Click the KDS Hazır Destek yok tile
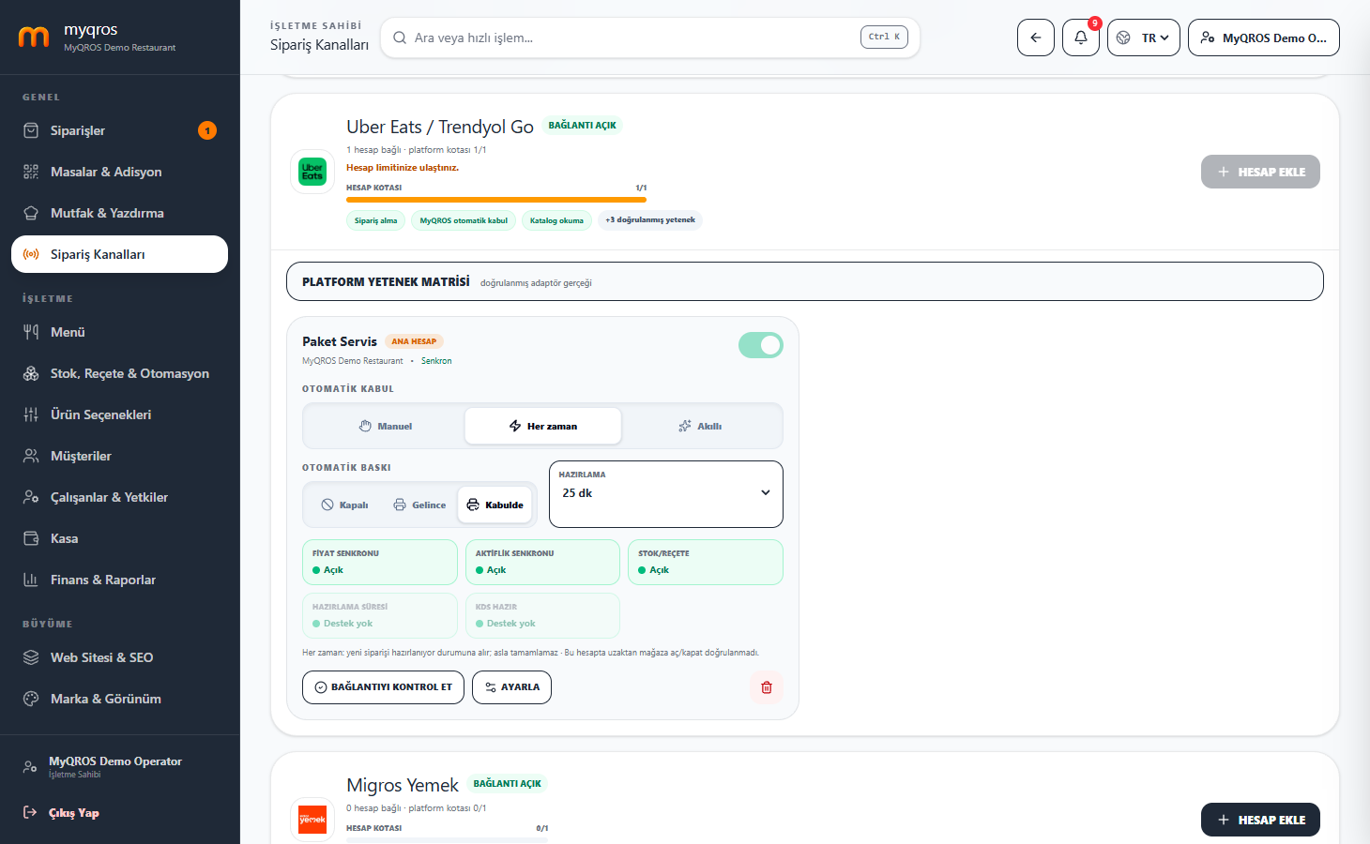 (542, 615)
